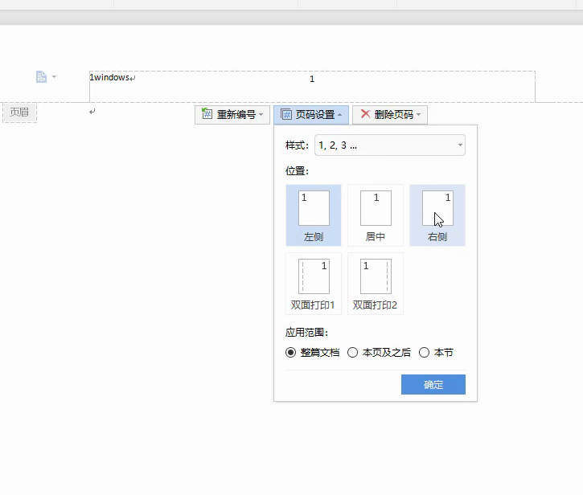Enable the 本节 radio option

pyautogui.click(x=425, y=353)
